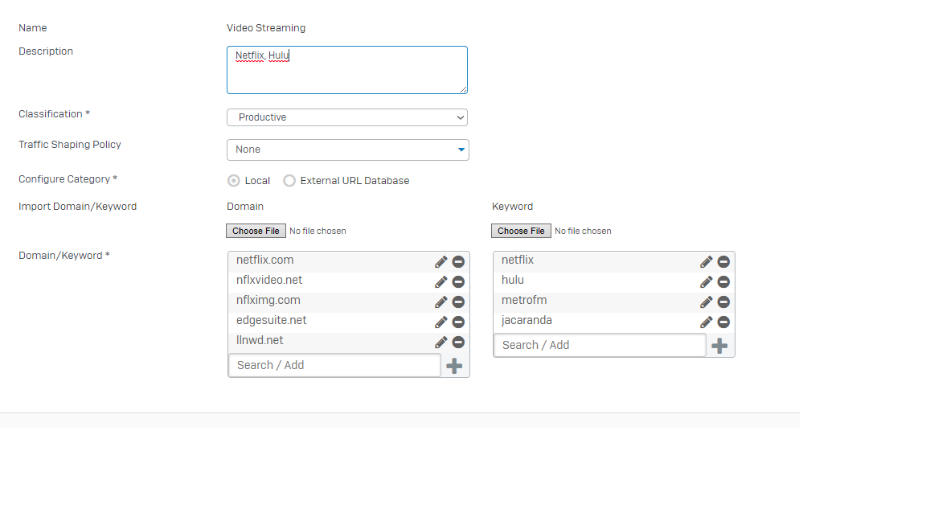Focus the Description text area
926x521 pixels.
[347, 70]
